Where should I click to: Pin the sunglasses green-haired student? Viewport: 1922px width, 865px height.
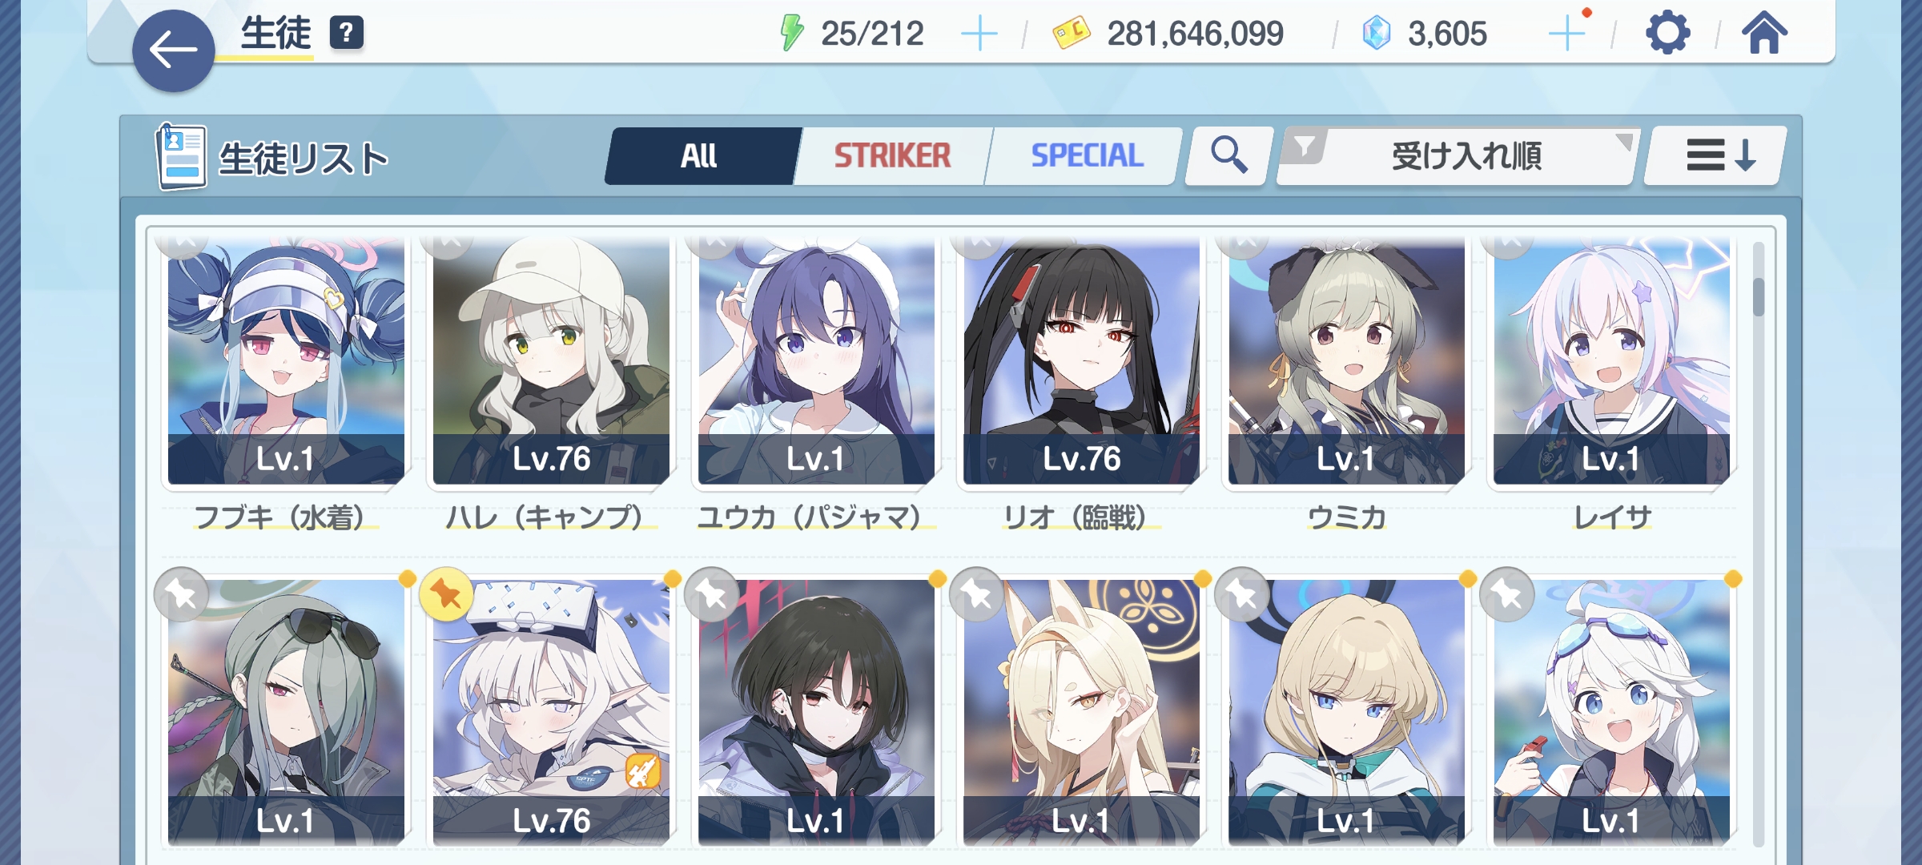click(x=181, y=594)
